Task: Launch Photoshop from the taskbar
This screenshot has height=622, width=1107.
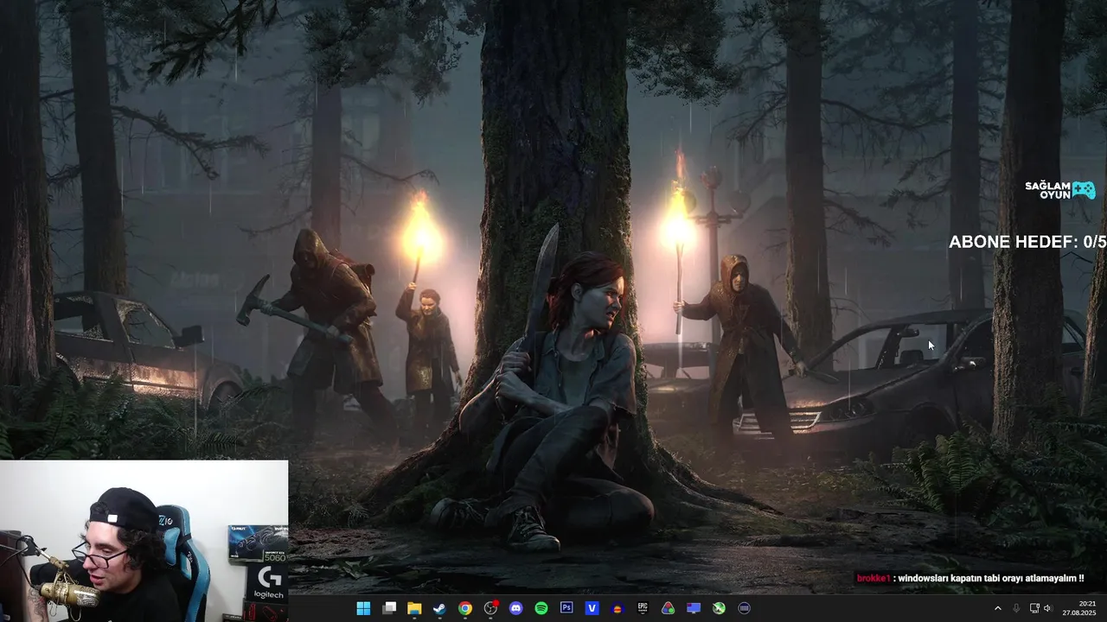Action: [566, 608]
